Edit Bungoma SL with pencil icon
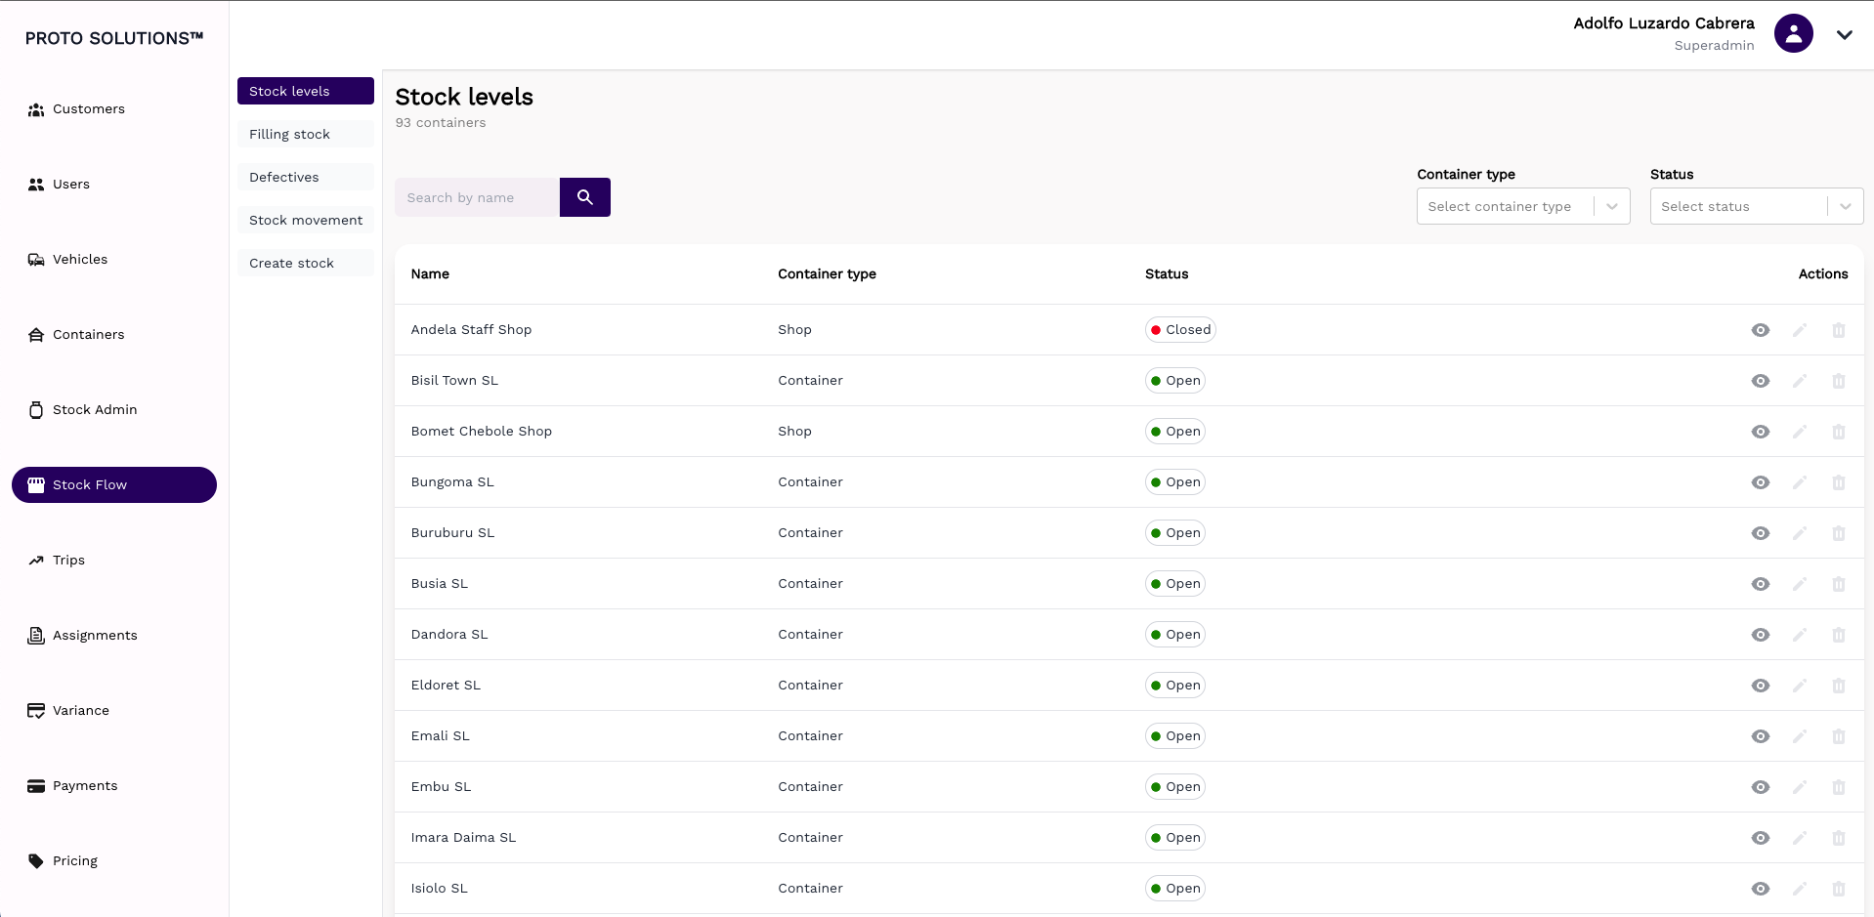The height and width of the screenshot is (917, 1874). click(1800, 482)
